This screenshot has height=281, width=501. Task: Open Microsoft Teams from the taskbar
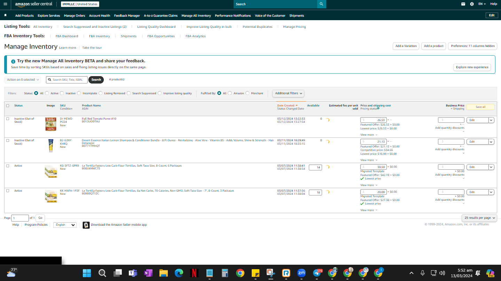133,273
